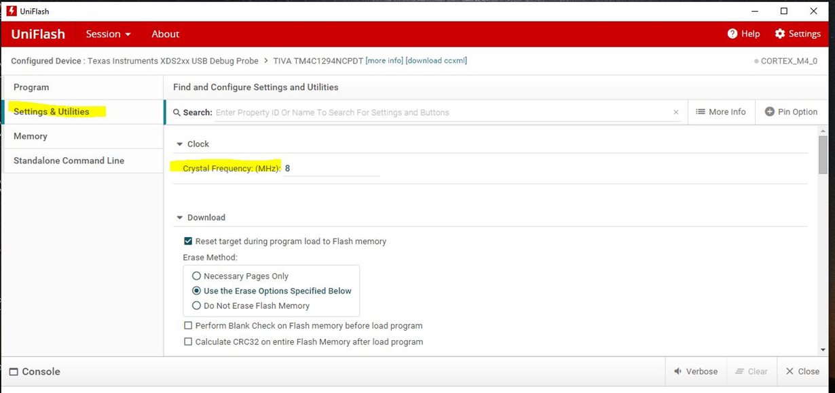Select Necessary Pages Only erase method
The image size is (835, 393).
[197, 276]
